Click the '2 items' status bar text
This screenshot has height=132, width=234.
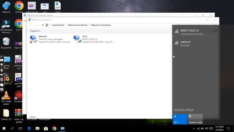point(33,117)
